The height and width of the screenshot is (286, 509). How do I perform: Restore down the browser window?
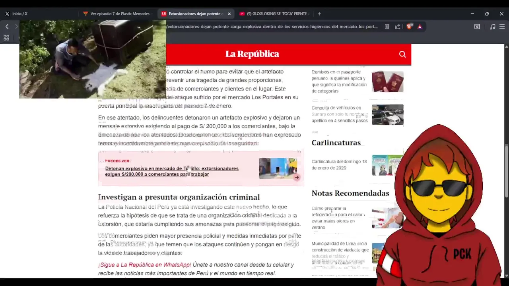coord(487,14)
